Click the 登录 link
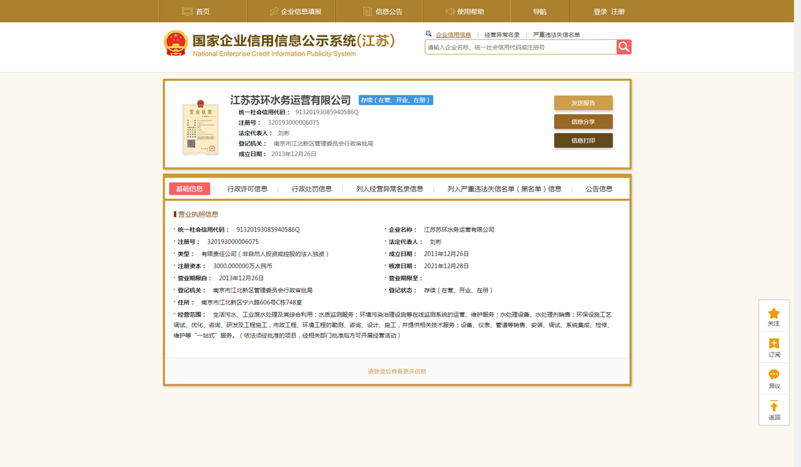The width and height of the screenshot is (801, 467). pos(600,11)
